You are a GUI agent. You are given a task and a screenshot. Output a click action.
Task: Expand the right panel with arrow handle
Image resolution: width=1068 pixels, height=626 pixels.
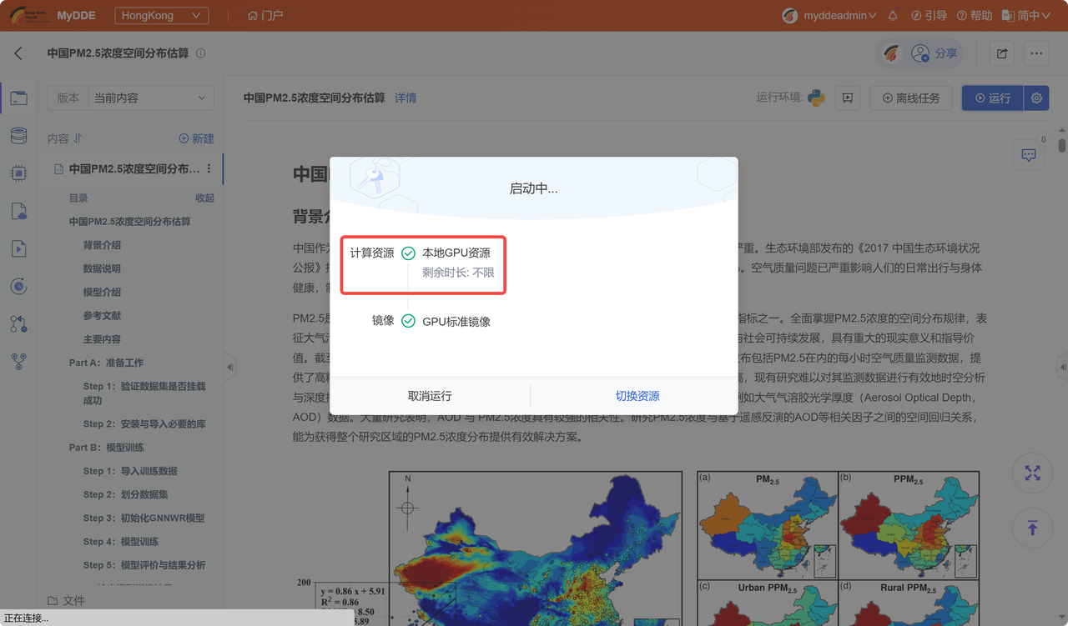(x=1062, y=367)
